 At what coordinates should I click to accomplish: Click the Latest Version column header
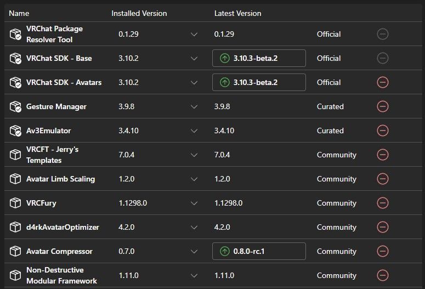point(237,13)
